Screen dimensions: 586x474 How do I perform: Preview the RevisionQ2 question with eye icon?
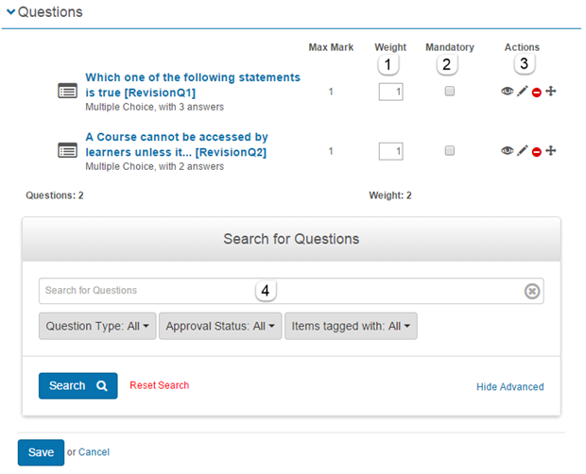[x=508, y=151]
